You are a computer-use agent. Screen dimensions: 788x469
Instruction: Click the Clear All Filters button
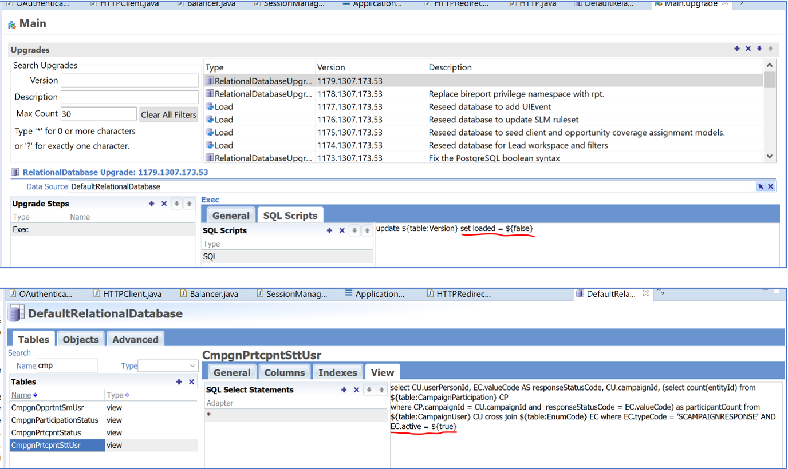pos(168,114)
